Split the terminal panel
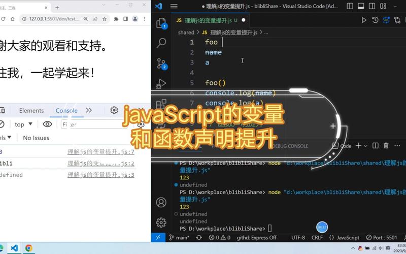 coord(376,146)
